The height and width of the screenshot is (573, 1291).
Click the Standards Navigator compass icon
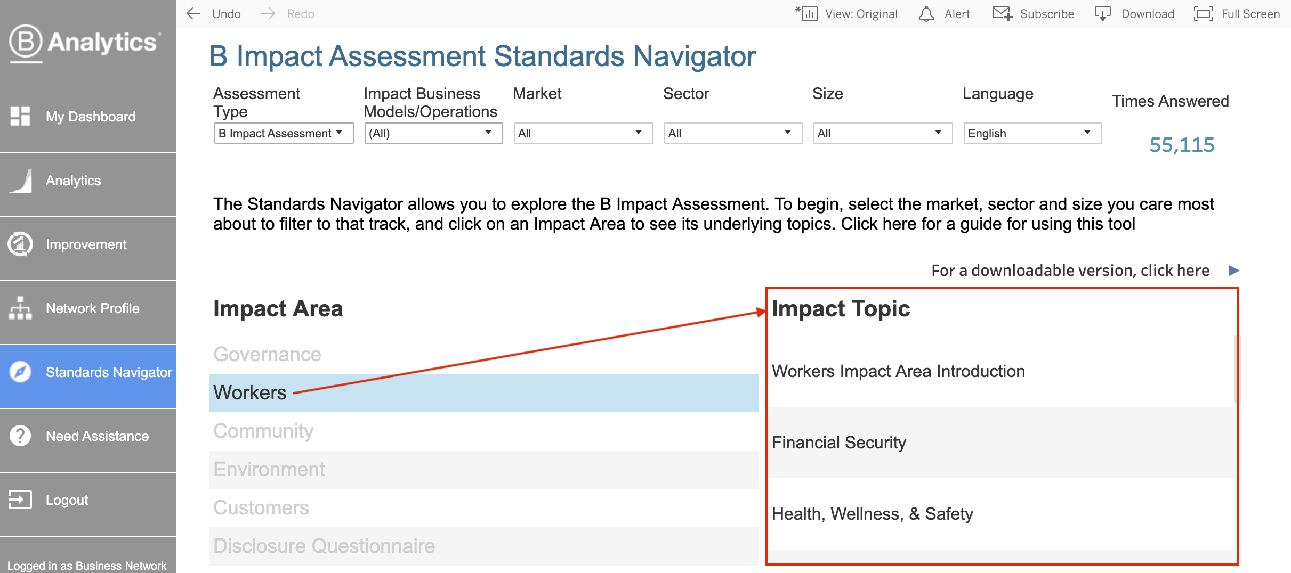pos(20,372)
